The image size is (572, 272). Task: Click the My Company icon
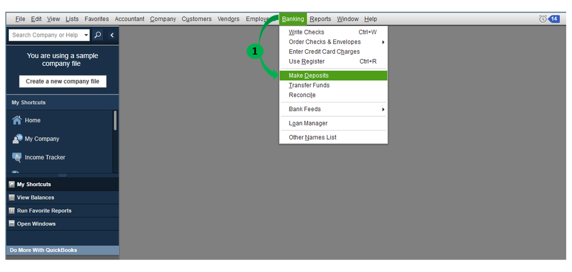(17, 139)
